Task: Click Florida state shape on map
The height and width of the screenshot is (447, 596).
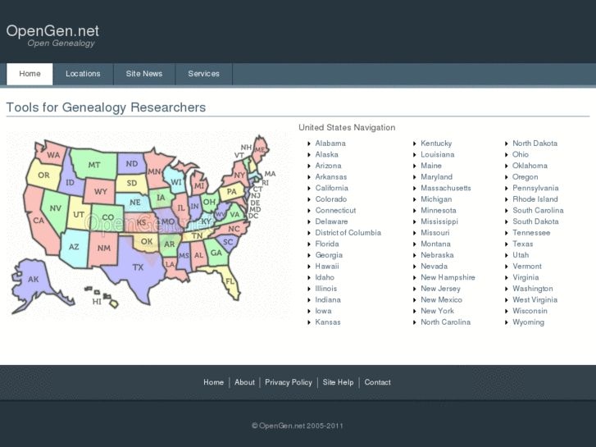Action: click(x=230, y=281)
